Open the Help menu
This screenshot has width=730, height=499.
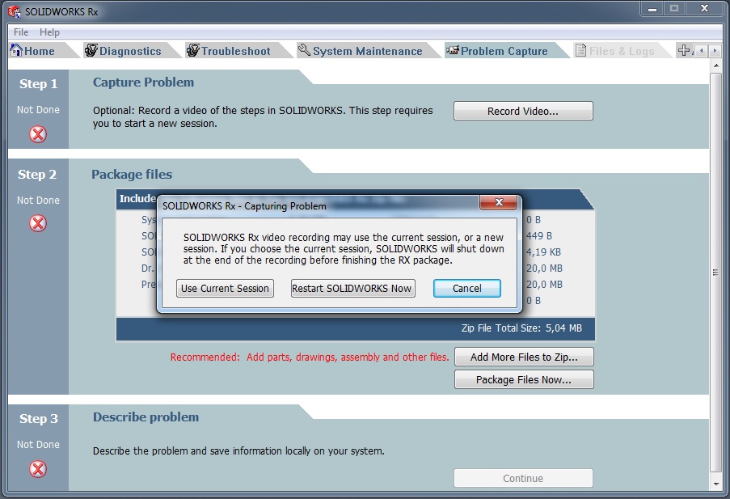point(49,32)
